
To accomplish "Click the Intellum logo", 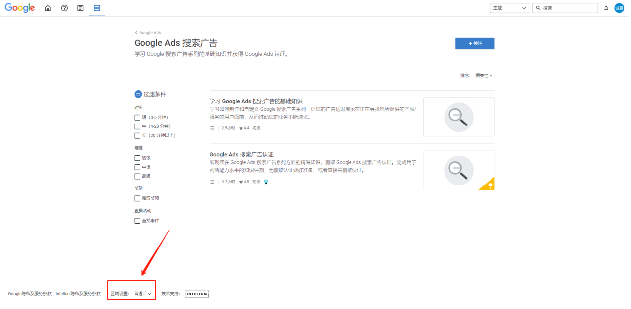I will coord(197,294).
